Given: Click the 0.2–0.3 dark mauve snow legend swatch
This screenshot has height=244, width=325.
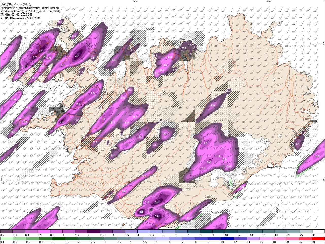Looking at the screenshot, I should coord(6,231).
